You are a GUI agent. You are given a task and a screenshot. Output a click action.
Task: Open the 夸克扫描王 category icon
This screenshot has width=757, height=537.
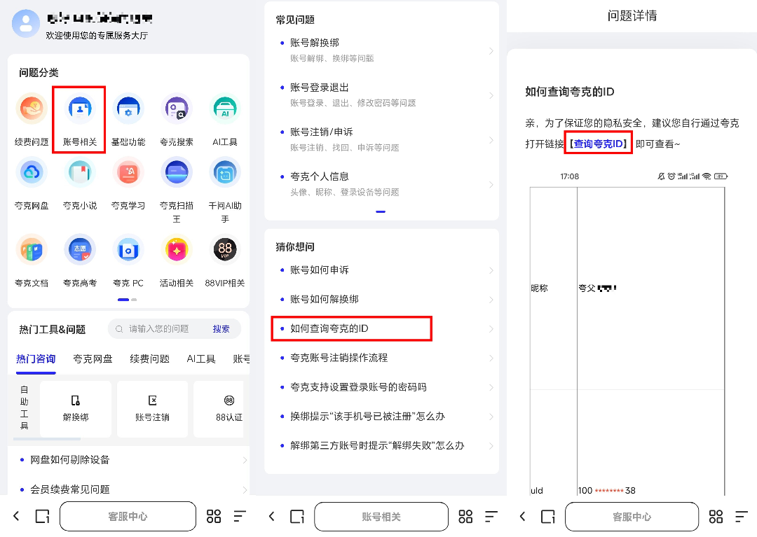177,172
